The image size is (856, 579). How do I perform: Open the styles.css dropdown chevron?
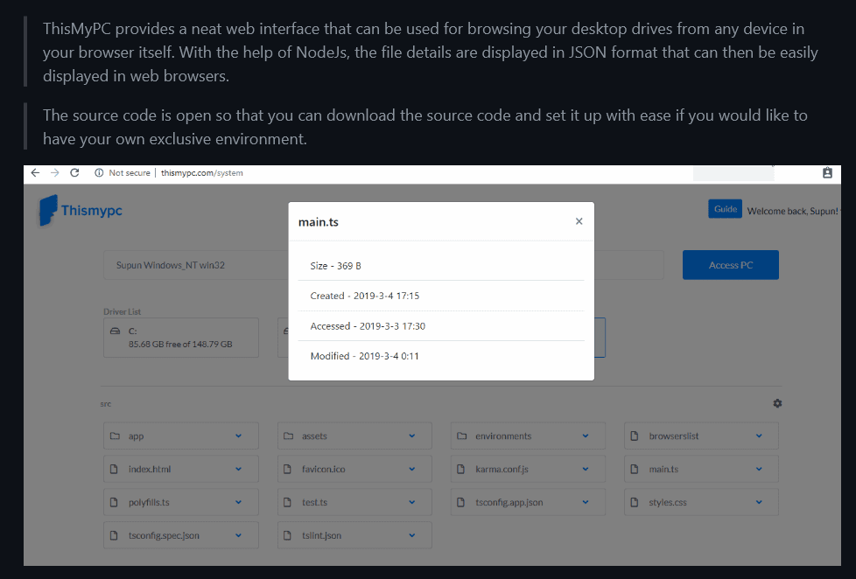(x=759, y=502)
